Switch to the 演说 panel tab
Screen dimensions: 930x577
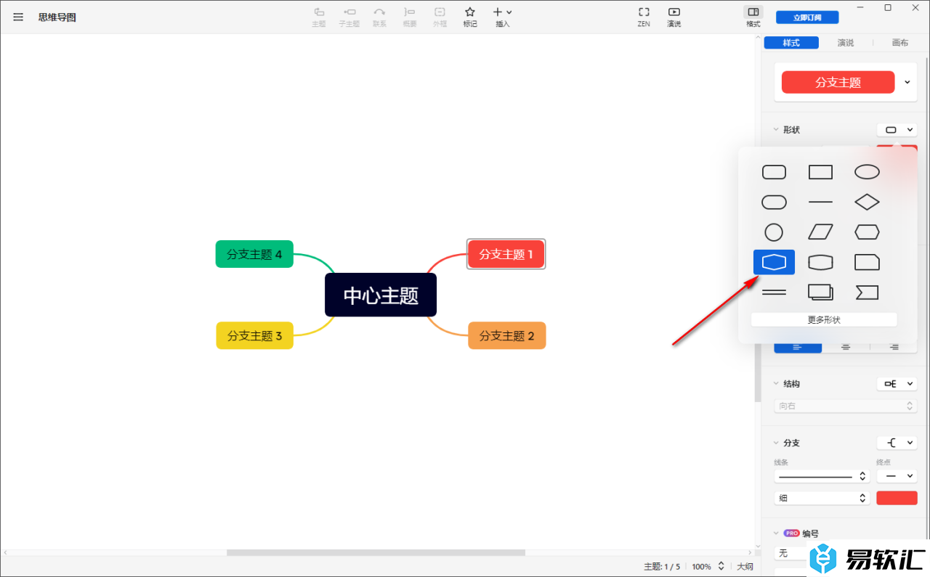[x=846, y=43]
